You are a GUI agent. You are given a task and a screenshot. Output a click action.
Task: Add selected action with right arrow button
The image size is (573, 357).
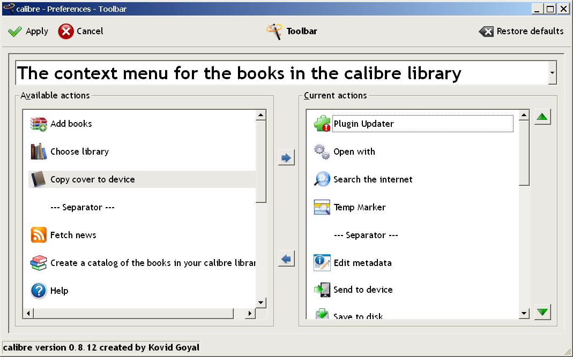pos(286,158)
